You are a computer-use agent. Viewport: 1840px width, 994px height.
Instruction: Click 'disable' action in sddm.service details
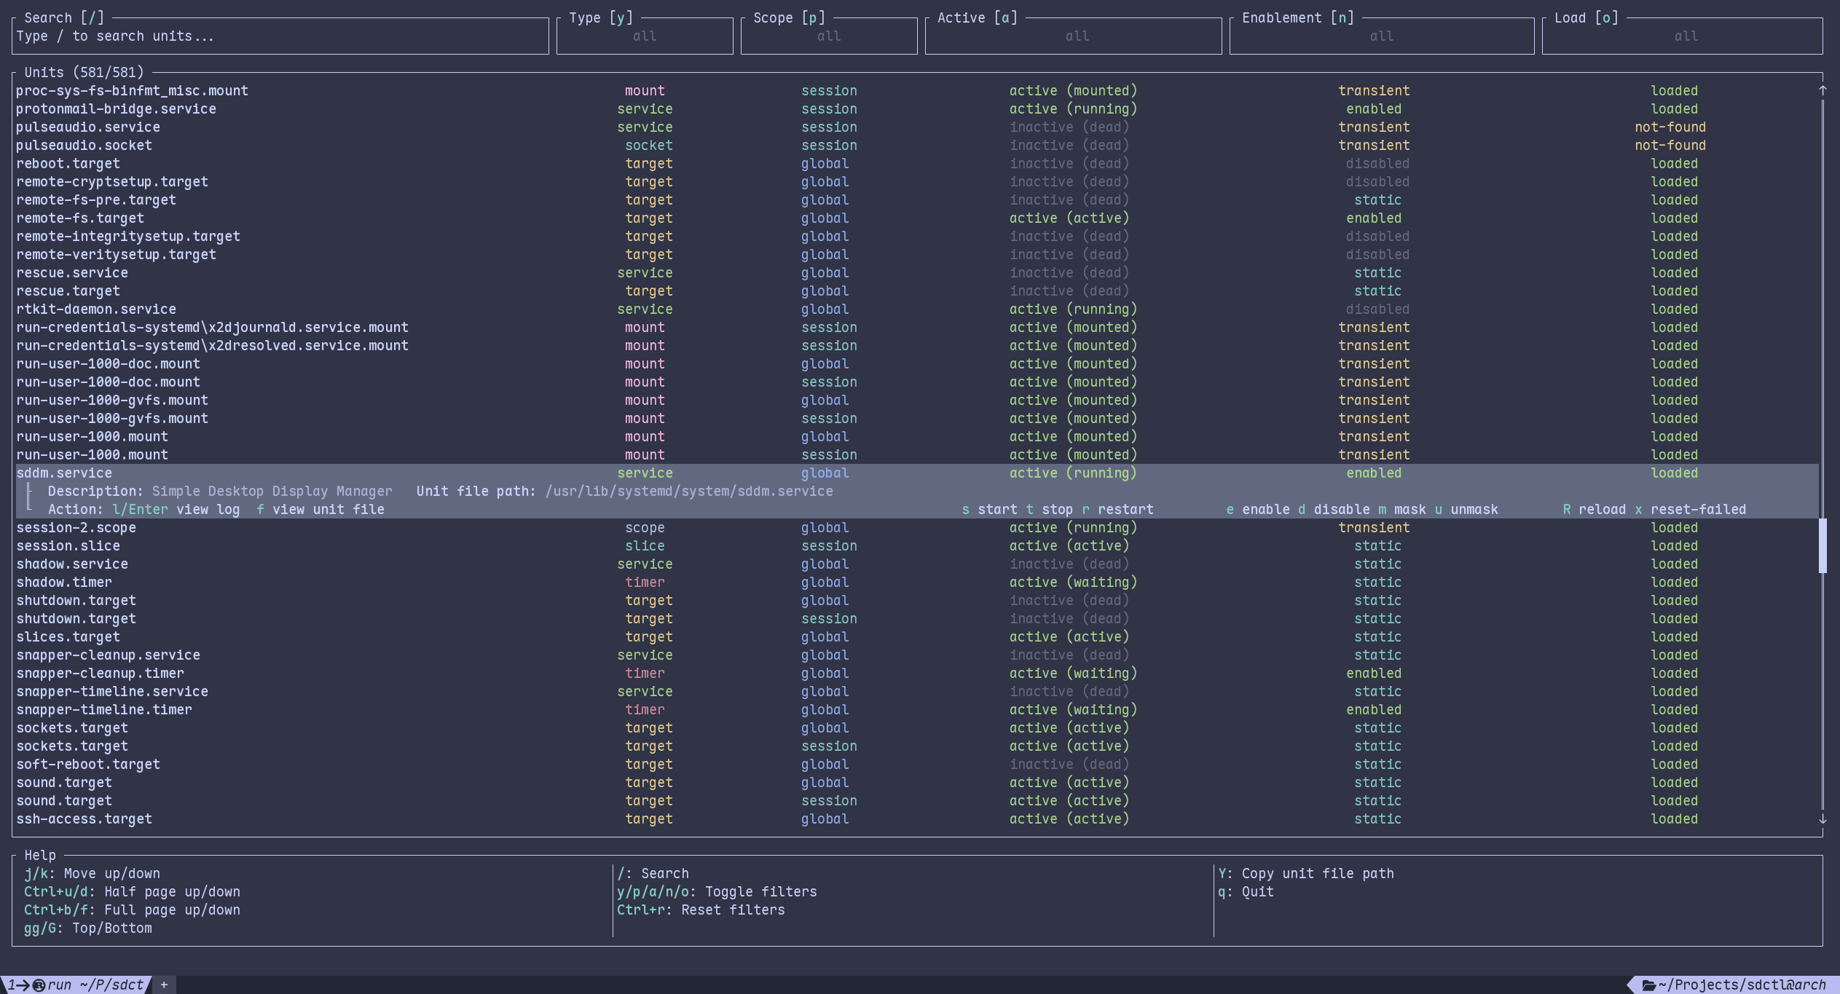click(1334, 509)
